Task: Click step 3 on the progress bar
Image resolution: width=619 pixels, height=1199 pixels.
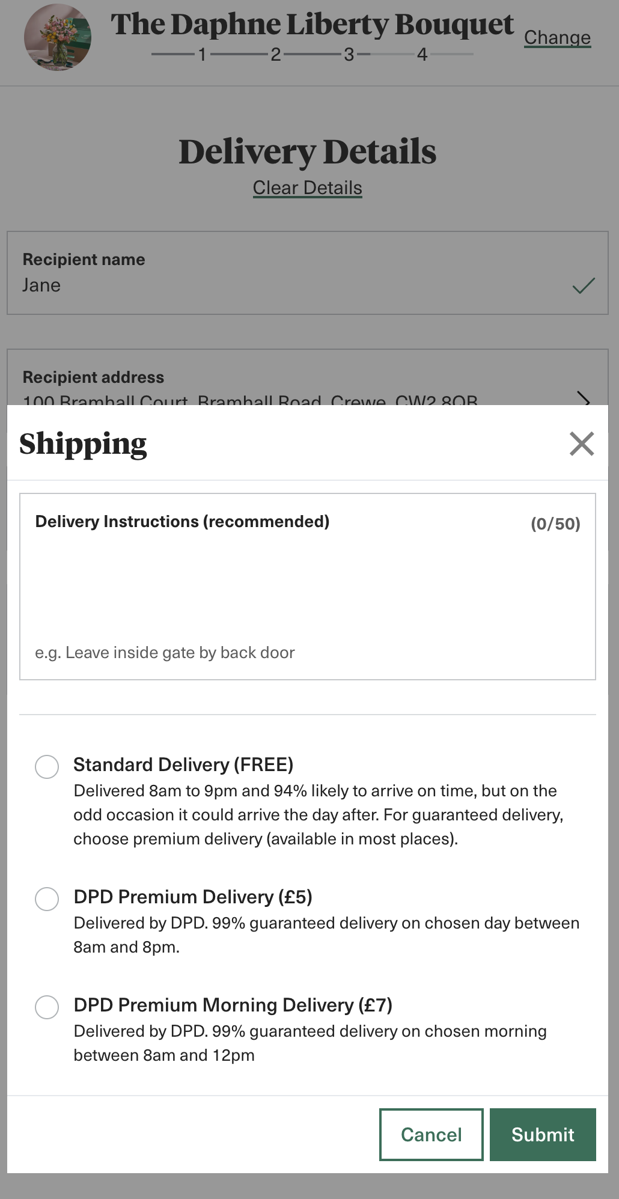Action: pyautogui.click(x=349, y=53)
